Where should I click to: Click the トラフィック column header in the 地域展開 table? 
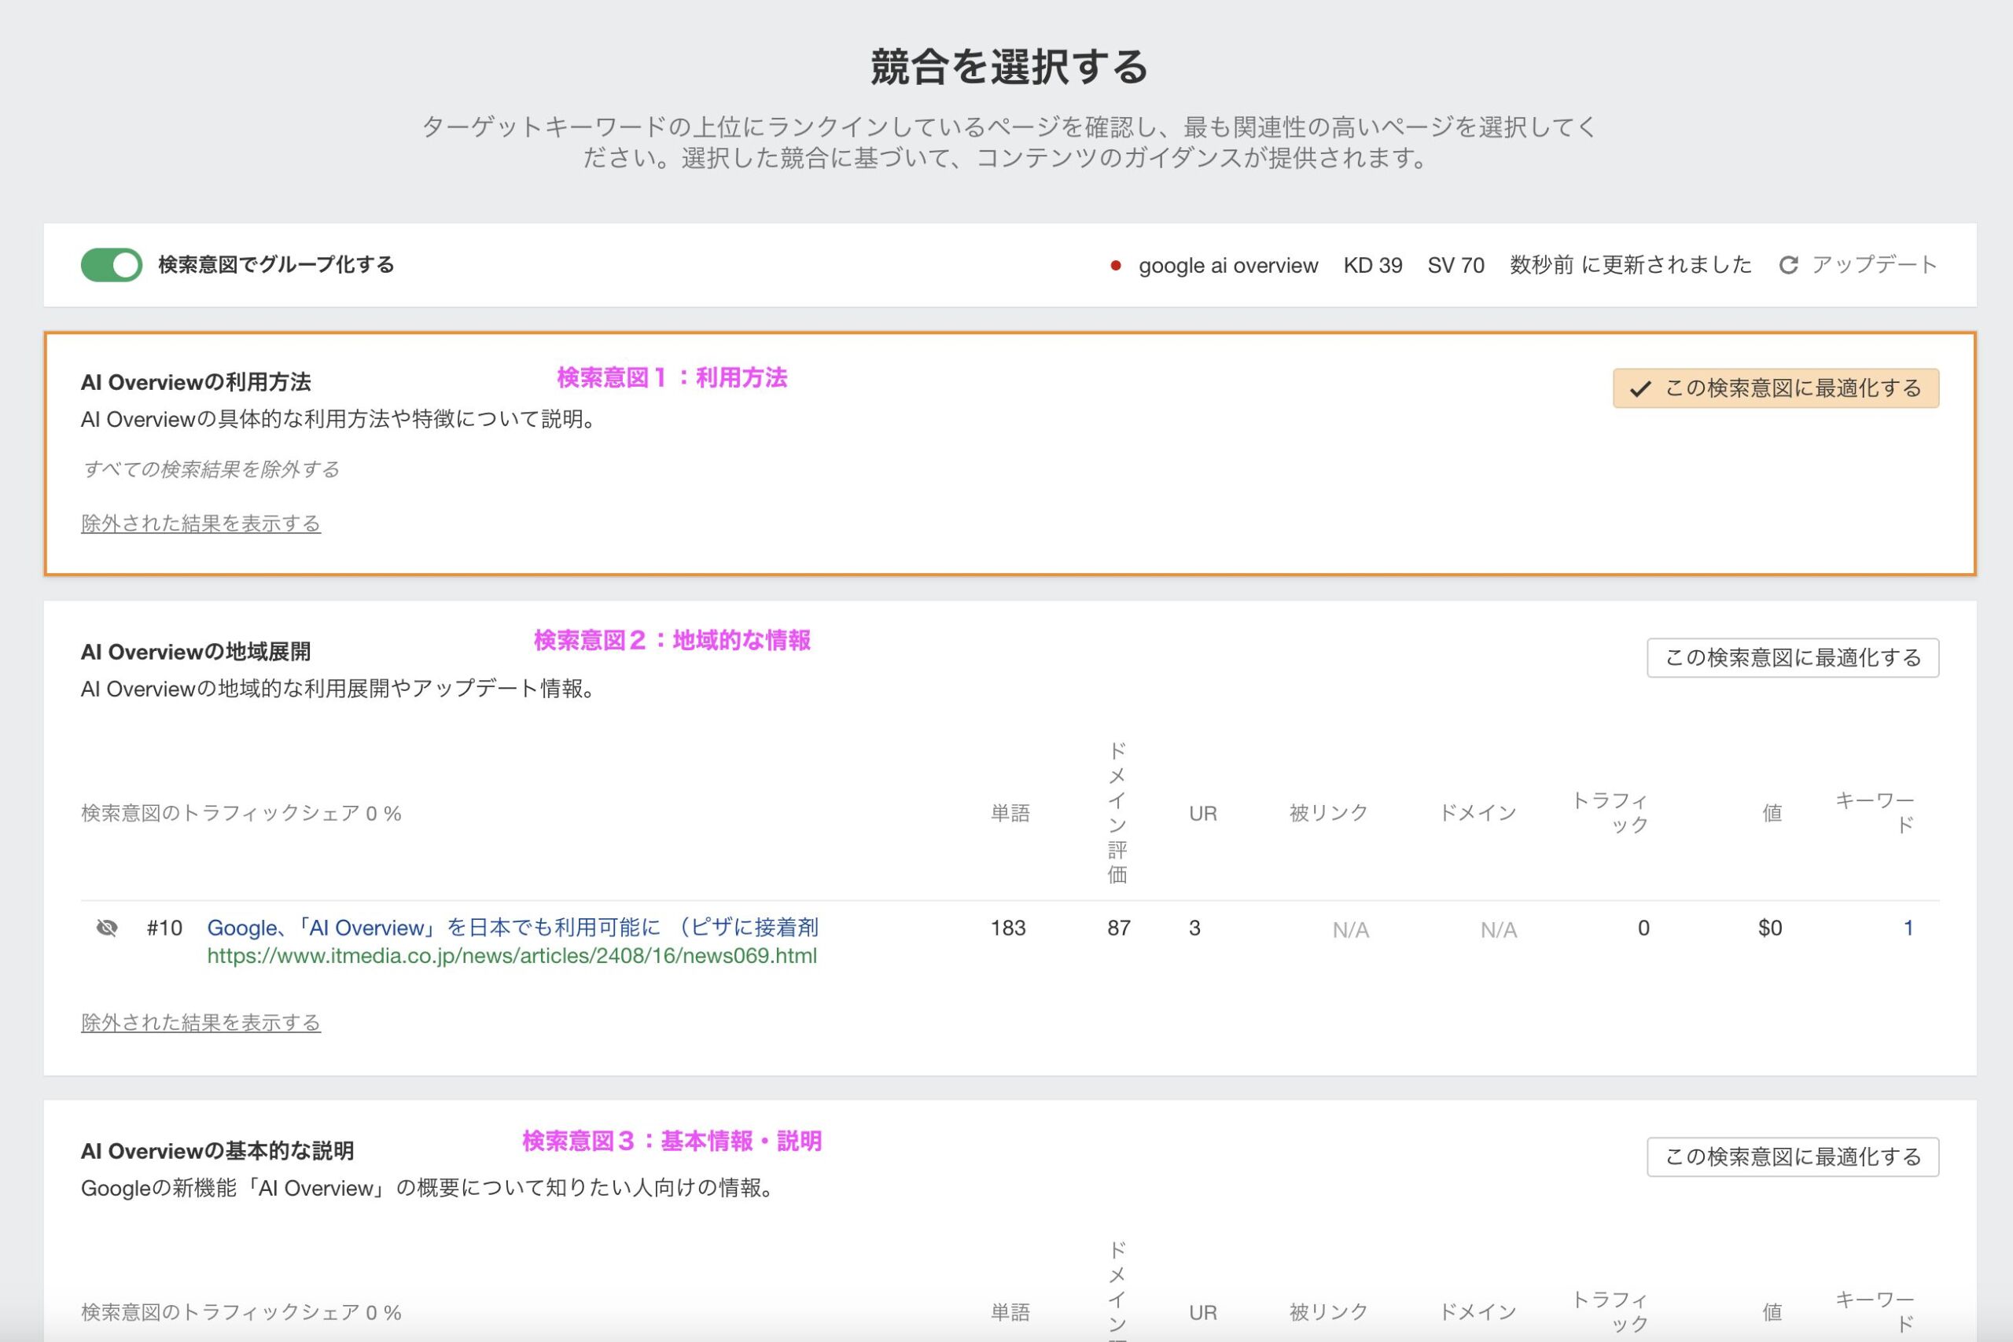[1610, 813]
